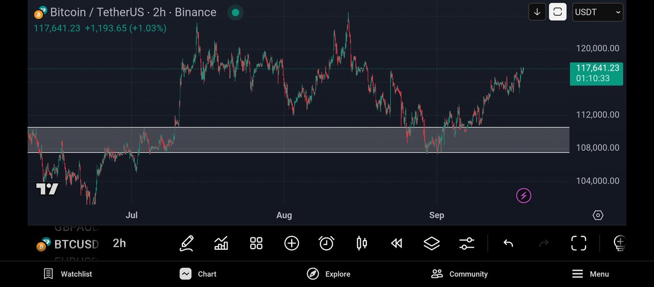Tap the add symbol plus circle icon

[x=291, y=243]
